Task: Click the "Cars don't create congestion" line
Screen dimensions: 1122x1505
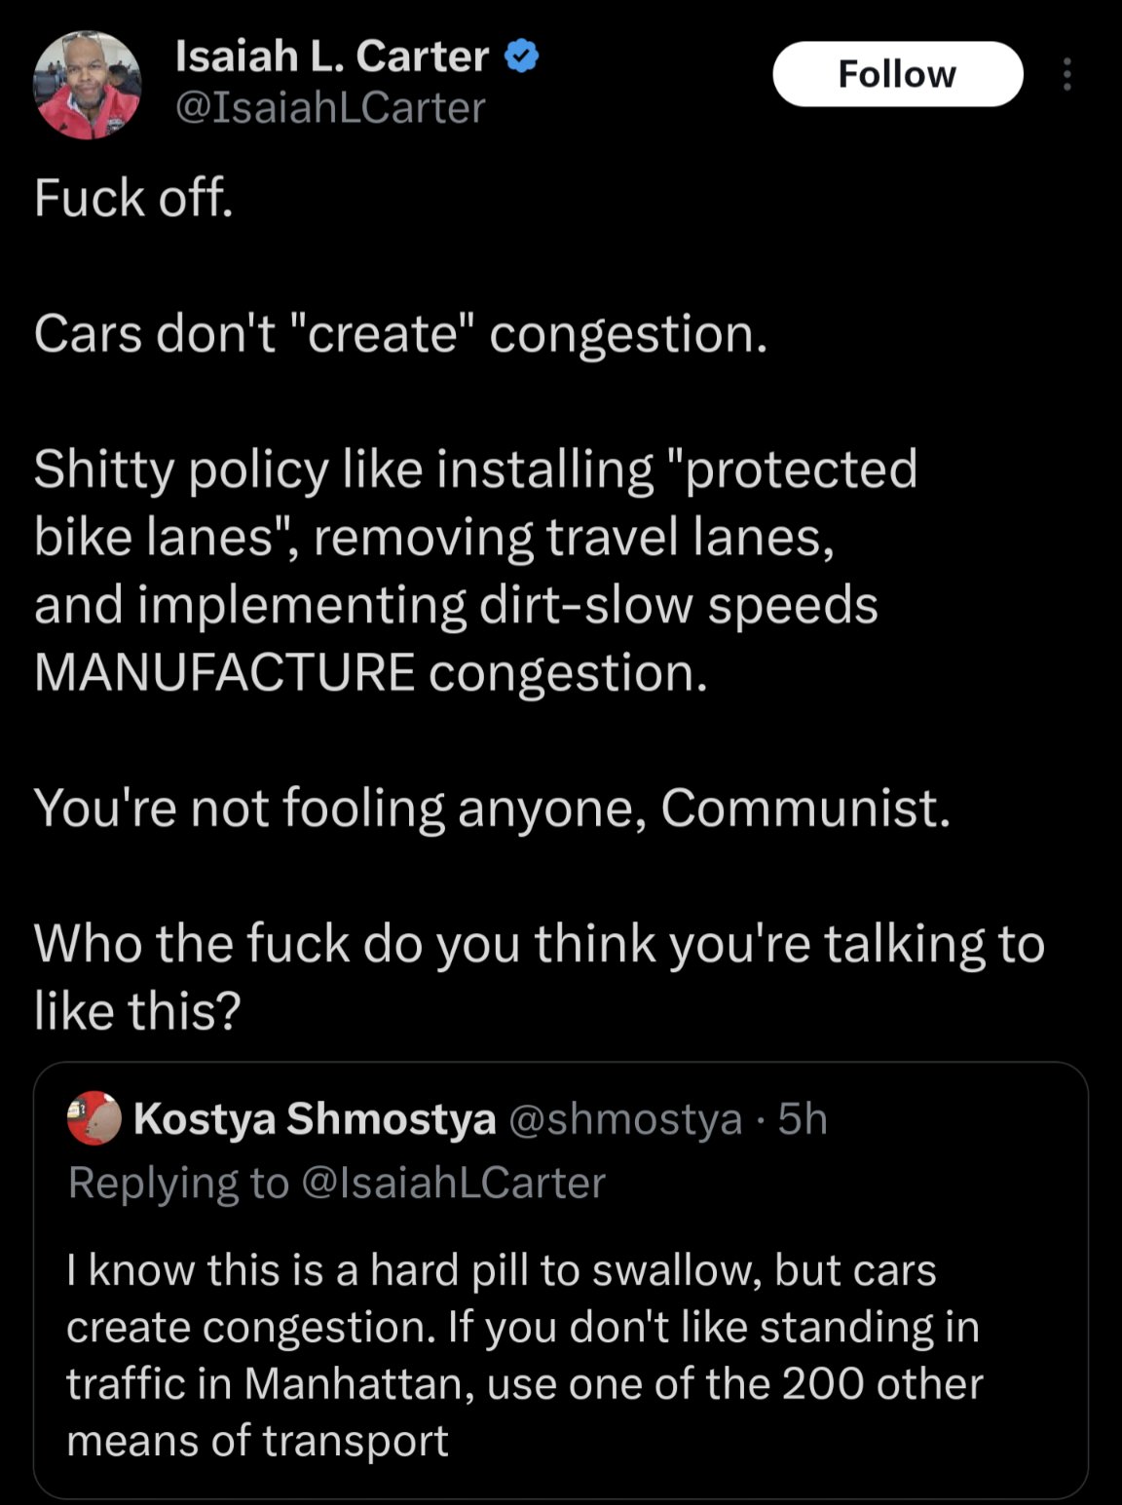Action: click(400, 334)
